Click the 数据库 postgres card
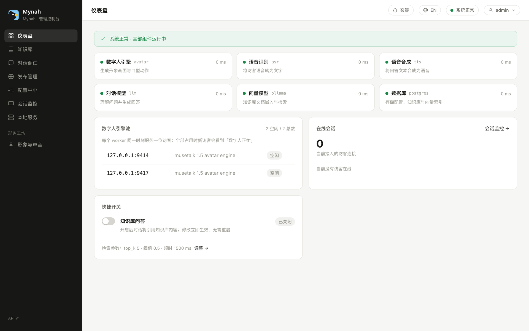Viewport: 529px width, 331px height. 448,98
